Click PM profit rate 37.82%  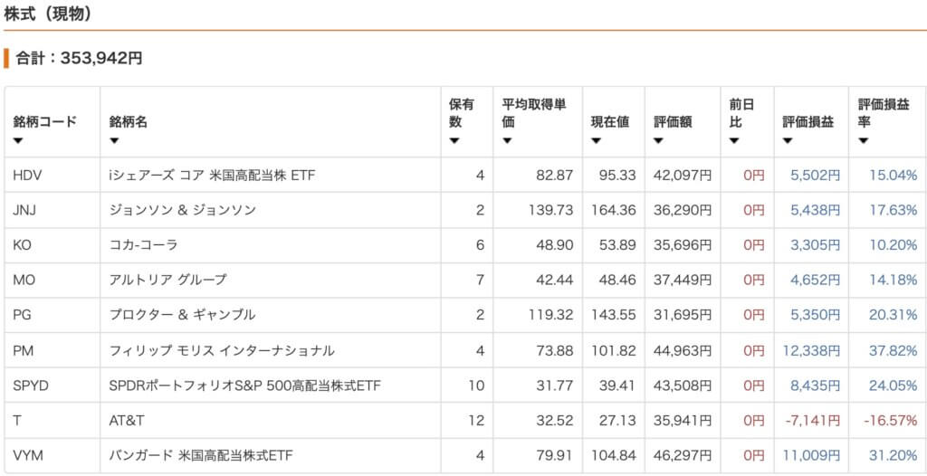point(893,350)
